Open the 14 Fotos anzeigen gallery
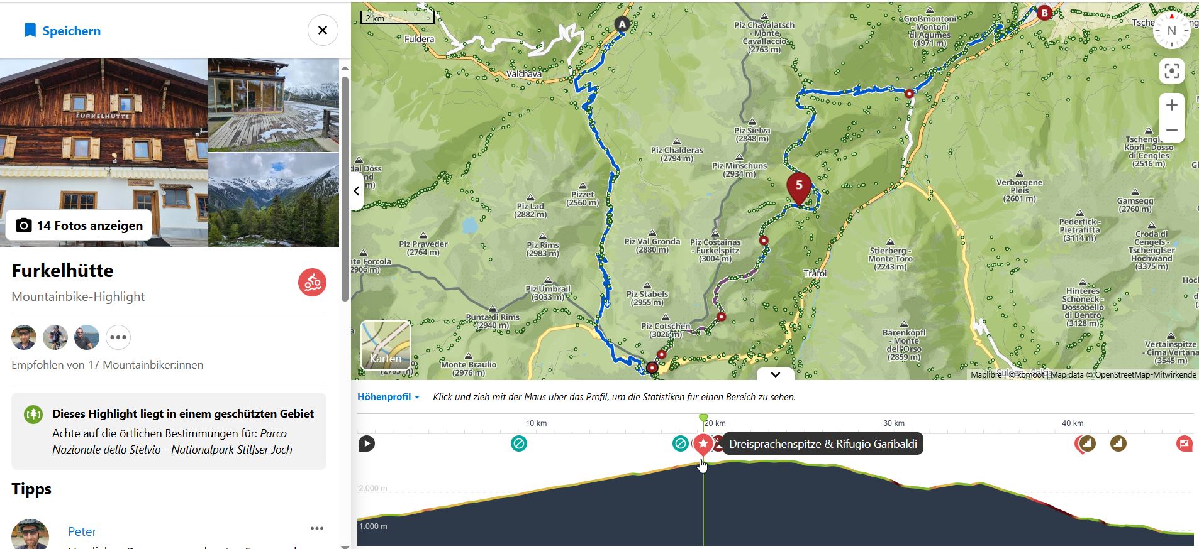The width and height of the screenshot is (1199, 549). pyautogui.click(x=79, y=226)
